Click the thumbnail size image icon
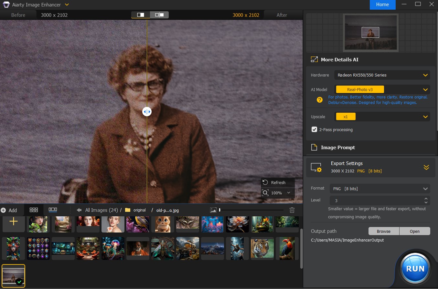Viewport: 438px width, 289px height. click(213, 210)
